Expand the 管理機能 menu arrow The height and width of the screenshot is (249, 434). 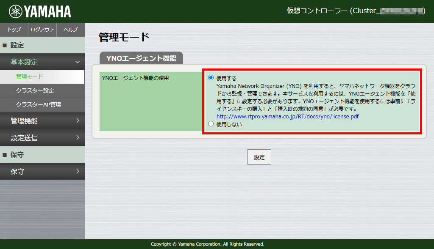point(78,120)
